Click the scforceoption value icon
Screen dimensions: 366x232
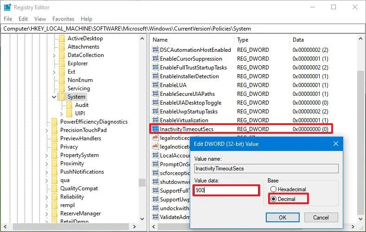(x=155, y=173)
